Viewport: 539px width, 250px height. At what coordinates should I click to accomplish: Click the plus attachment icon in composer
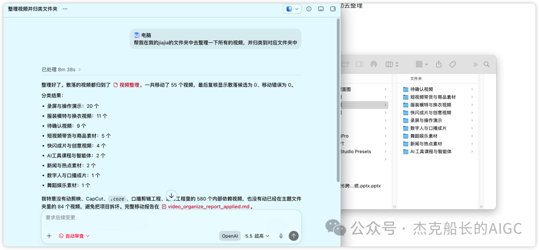click(49, 236)
